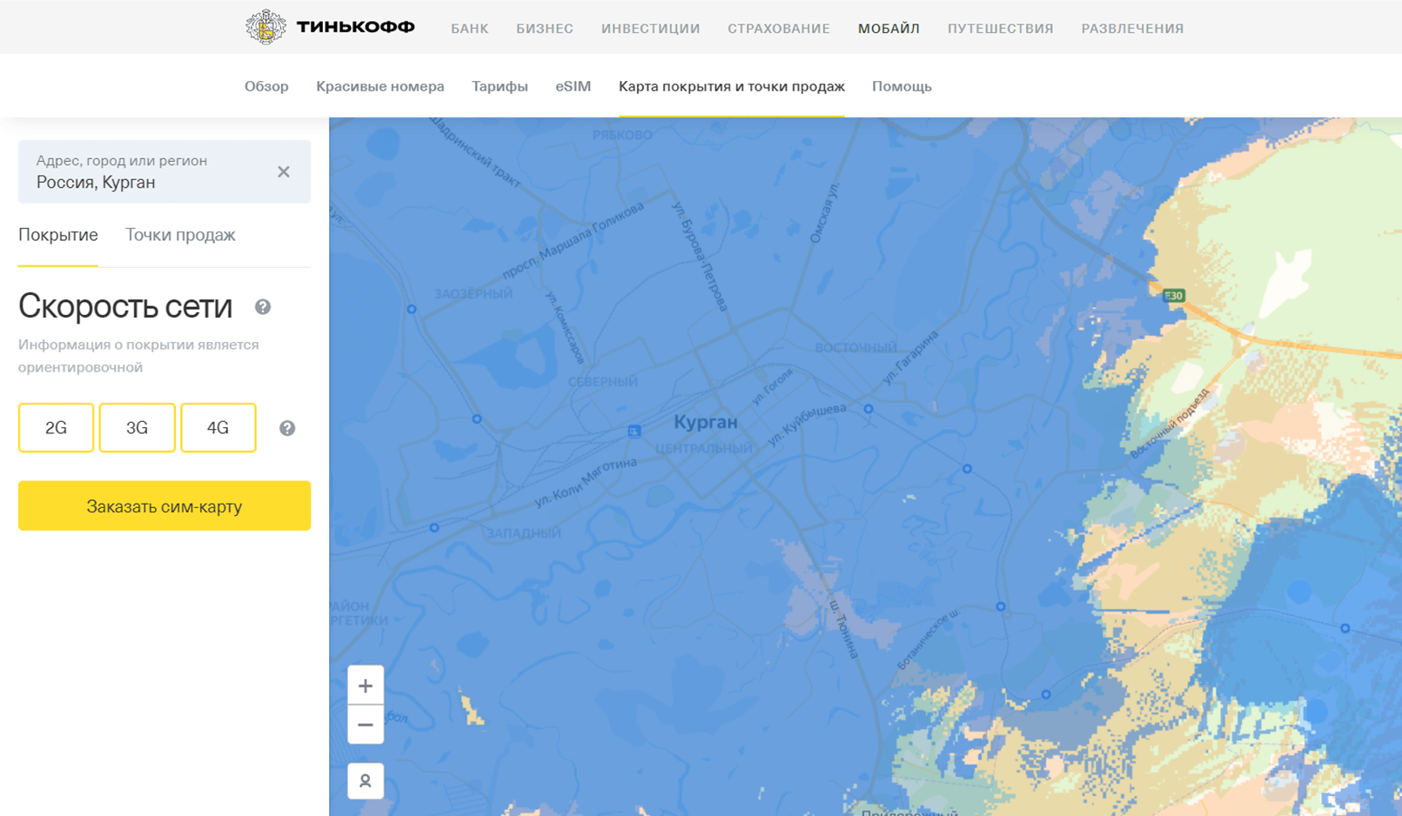This screenshot has height=816, width=1402.
Task: Click the ул. Гагарина street label
Action: pos(910,357)
